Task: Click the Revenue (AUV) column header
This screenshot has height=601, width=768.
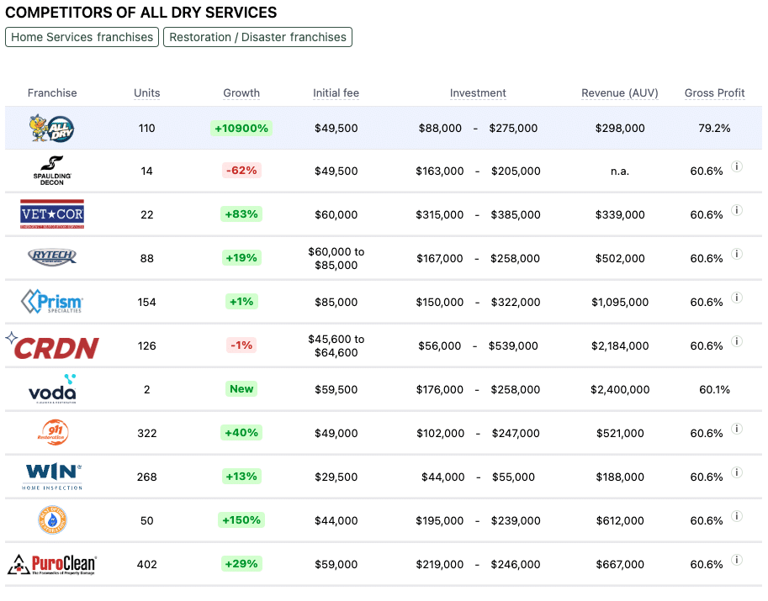Action: 620,93
